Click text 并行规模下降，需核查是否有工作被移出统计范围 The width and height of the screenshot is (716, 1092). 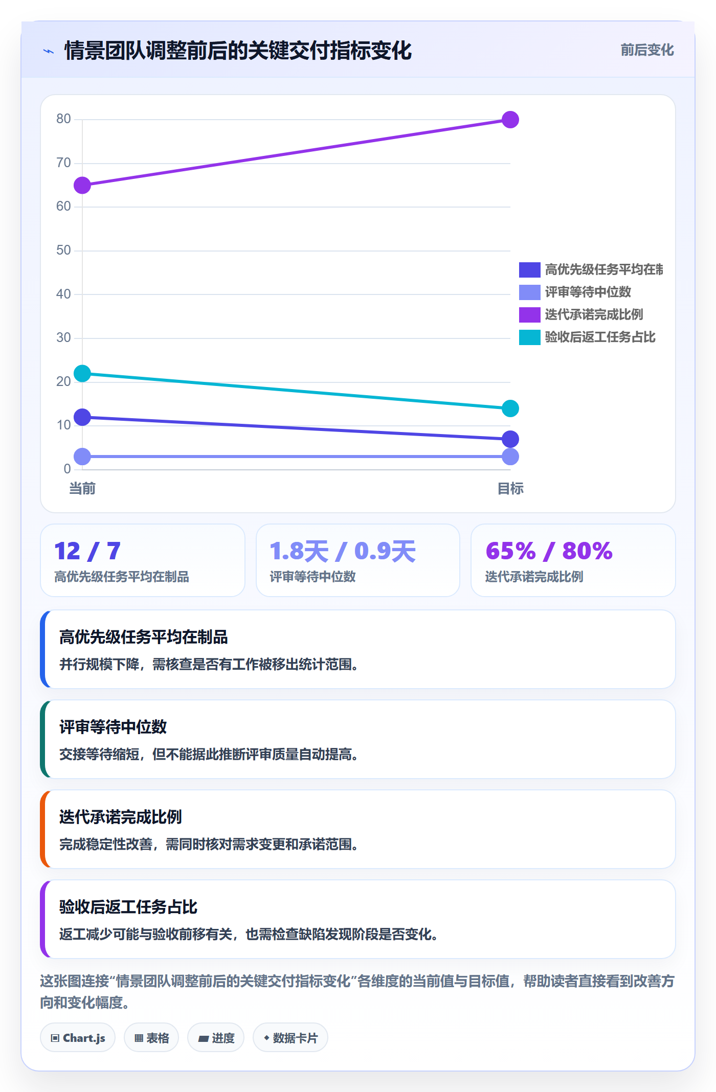point(209,664)
